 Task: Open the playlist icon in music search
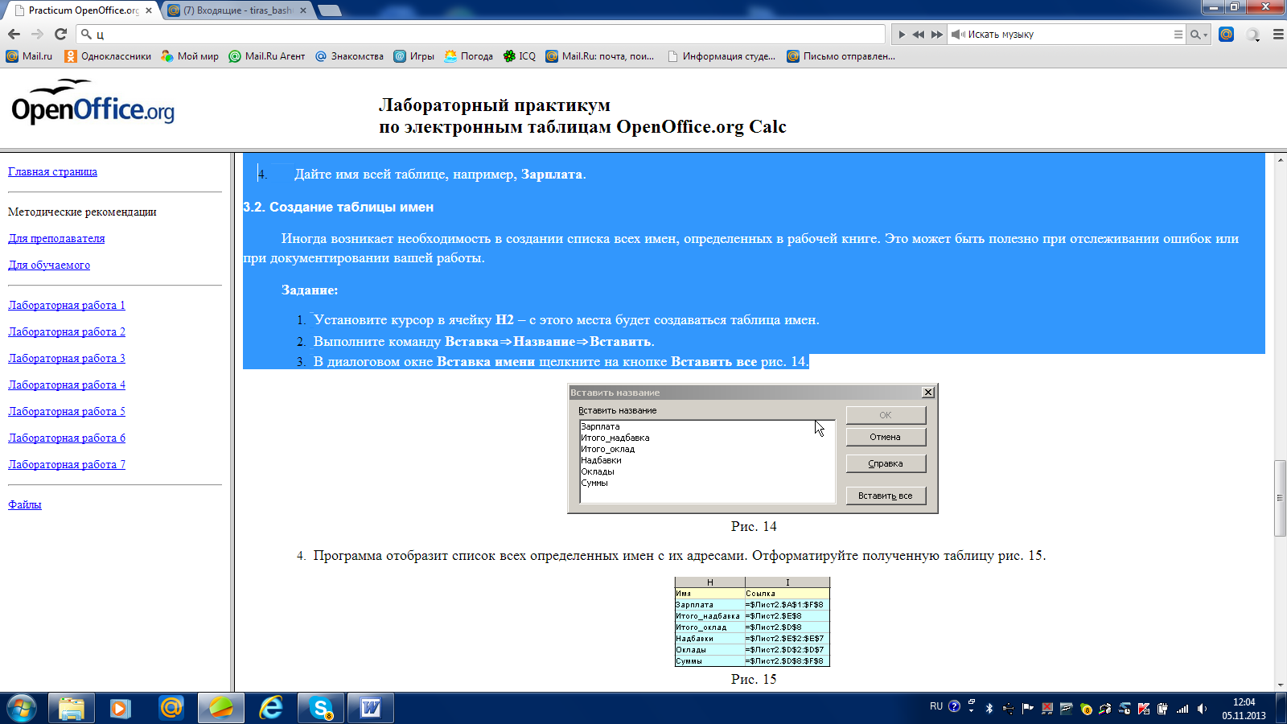[x=1178, y=35]
